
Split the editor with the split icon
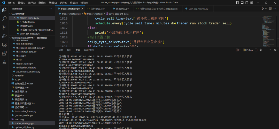pyautogui.click(x=270, y=9)
